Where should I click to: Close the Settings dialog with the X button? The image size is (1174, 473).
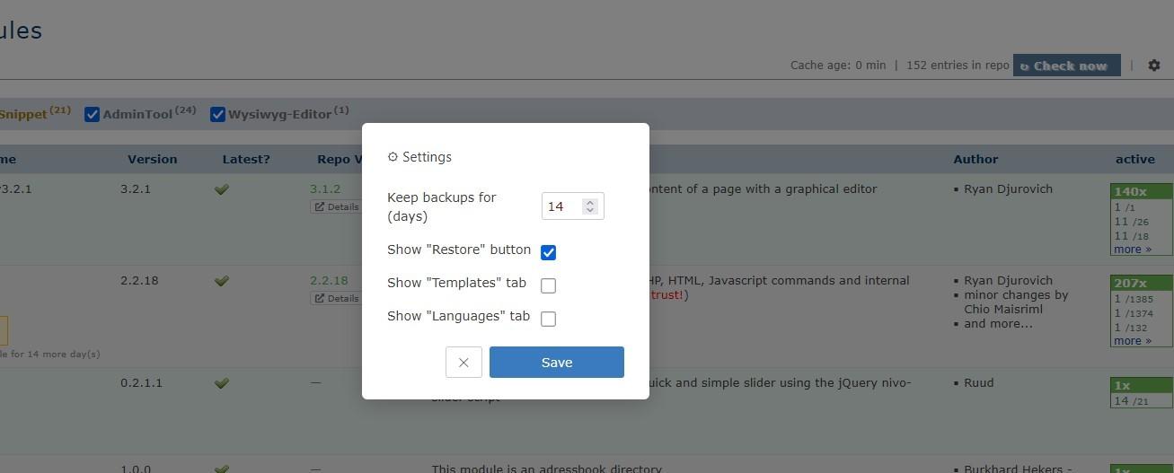click(x=463, y=363)
